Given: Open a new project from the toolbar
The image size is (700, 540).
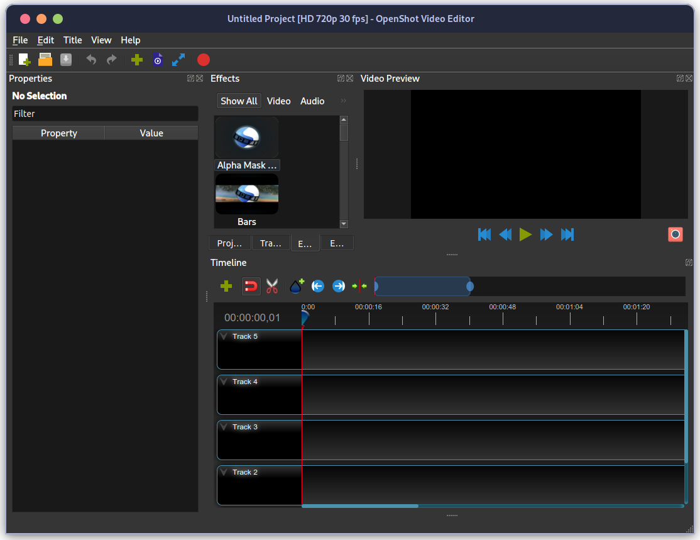Looking at the screenshot, I should click(25, 60).
